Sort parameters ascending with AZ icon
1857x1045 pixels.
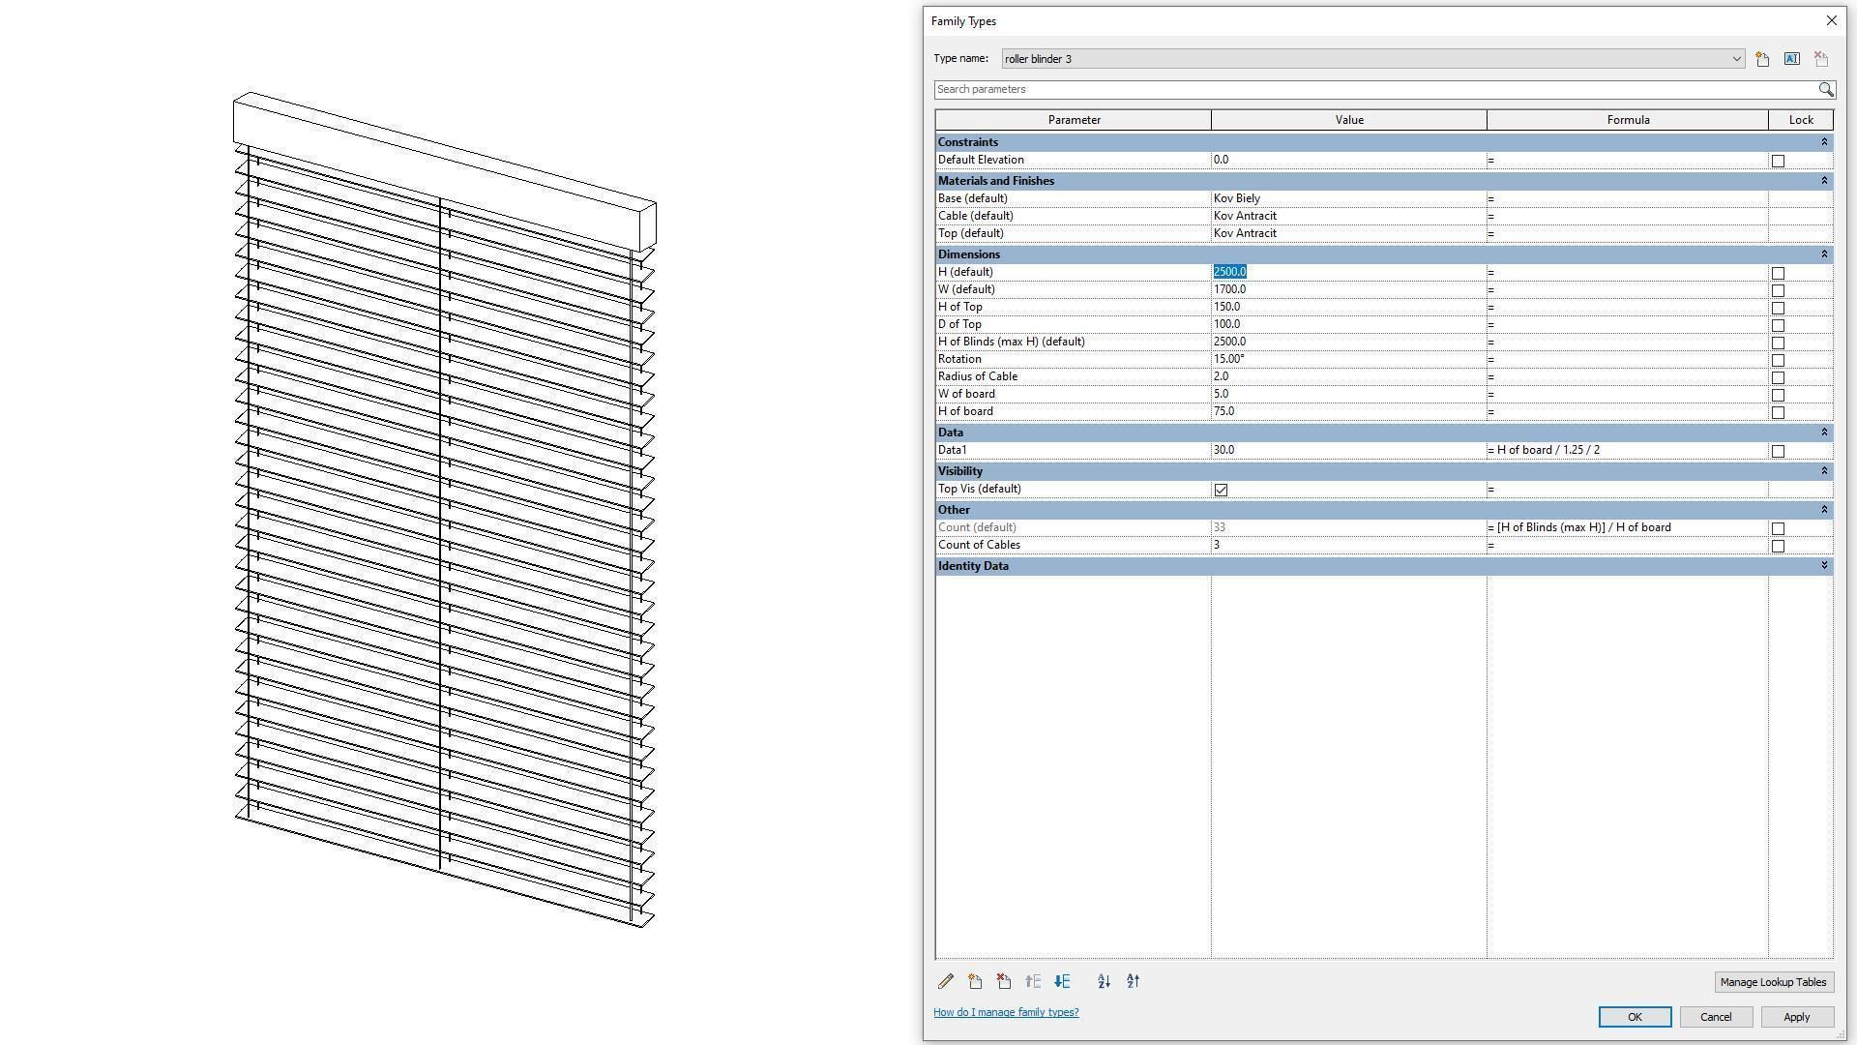point(1103,981)
